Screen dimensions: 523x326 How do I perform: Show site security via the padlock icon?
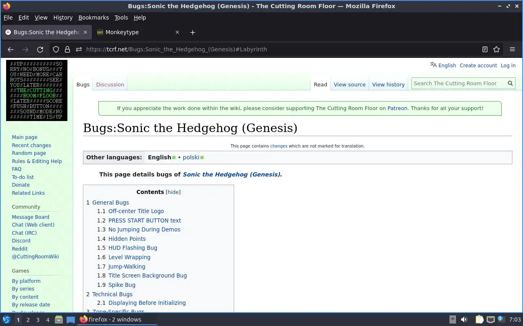(x=67, y=49)
